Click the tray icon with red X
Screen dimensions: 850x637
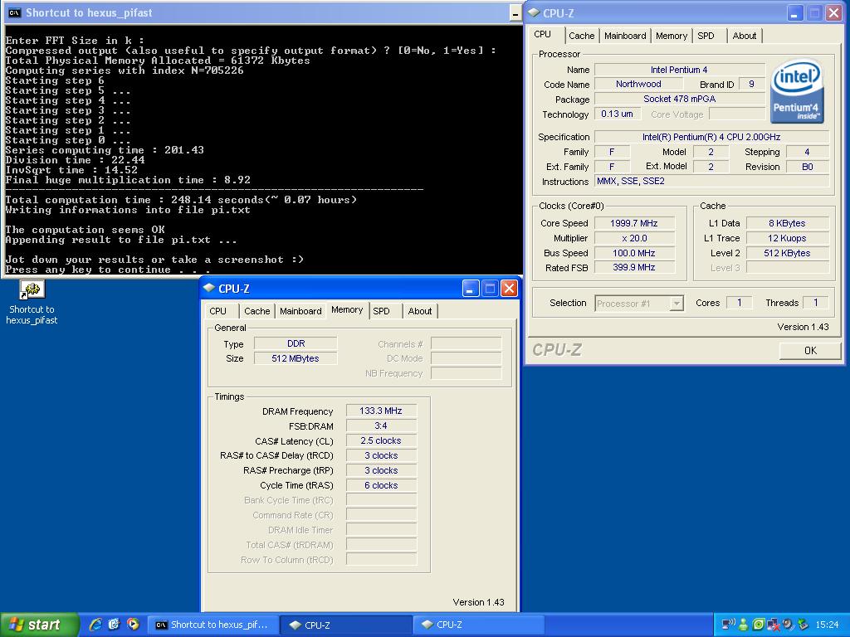pos(773,625)
